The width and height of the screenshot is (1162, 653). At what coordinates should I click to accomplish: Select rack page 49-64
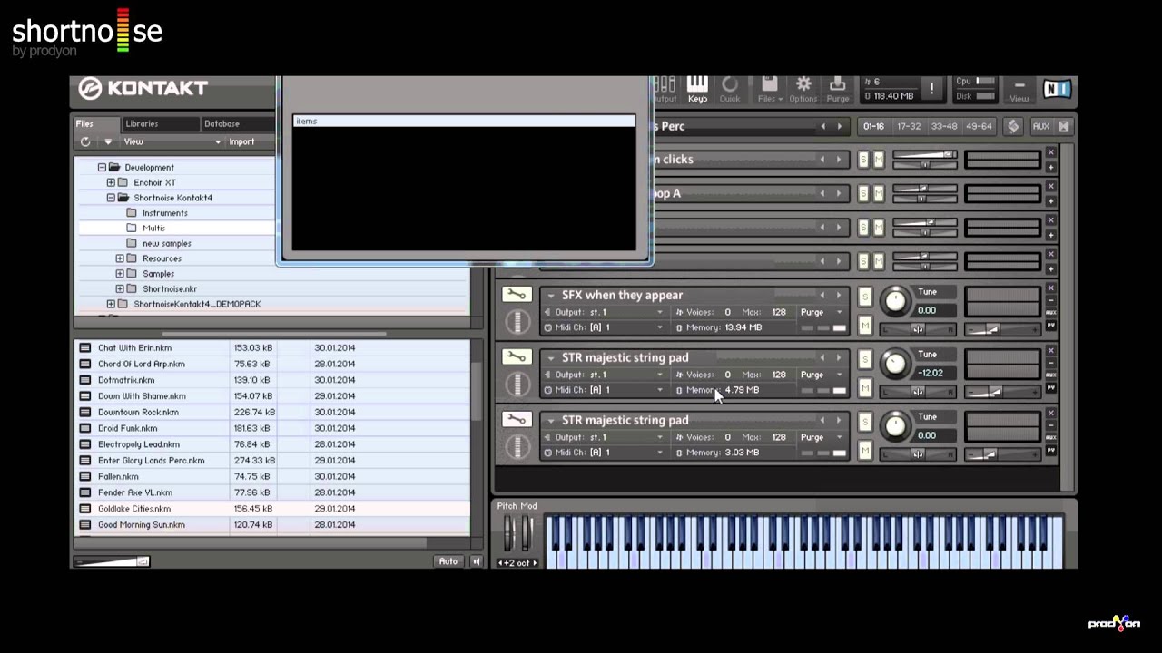click(979, 126)
